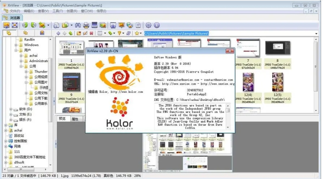Click the web page creation globe icon
Viewport: 323px width, 179px height.
(x=130, y=25)
